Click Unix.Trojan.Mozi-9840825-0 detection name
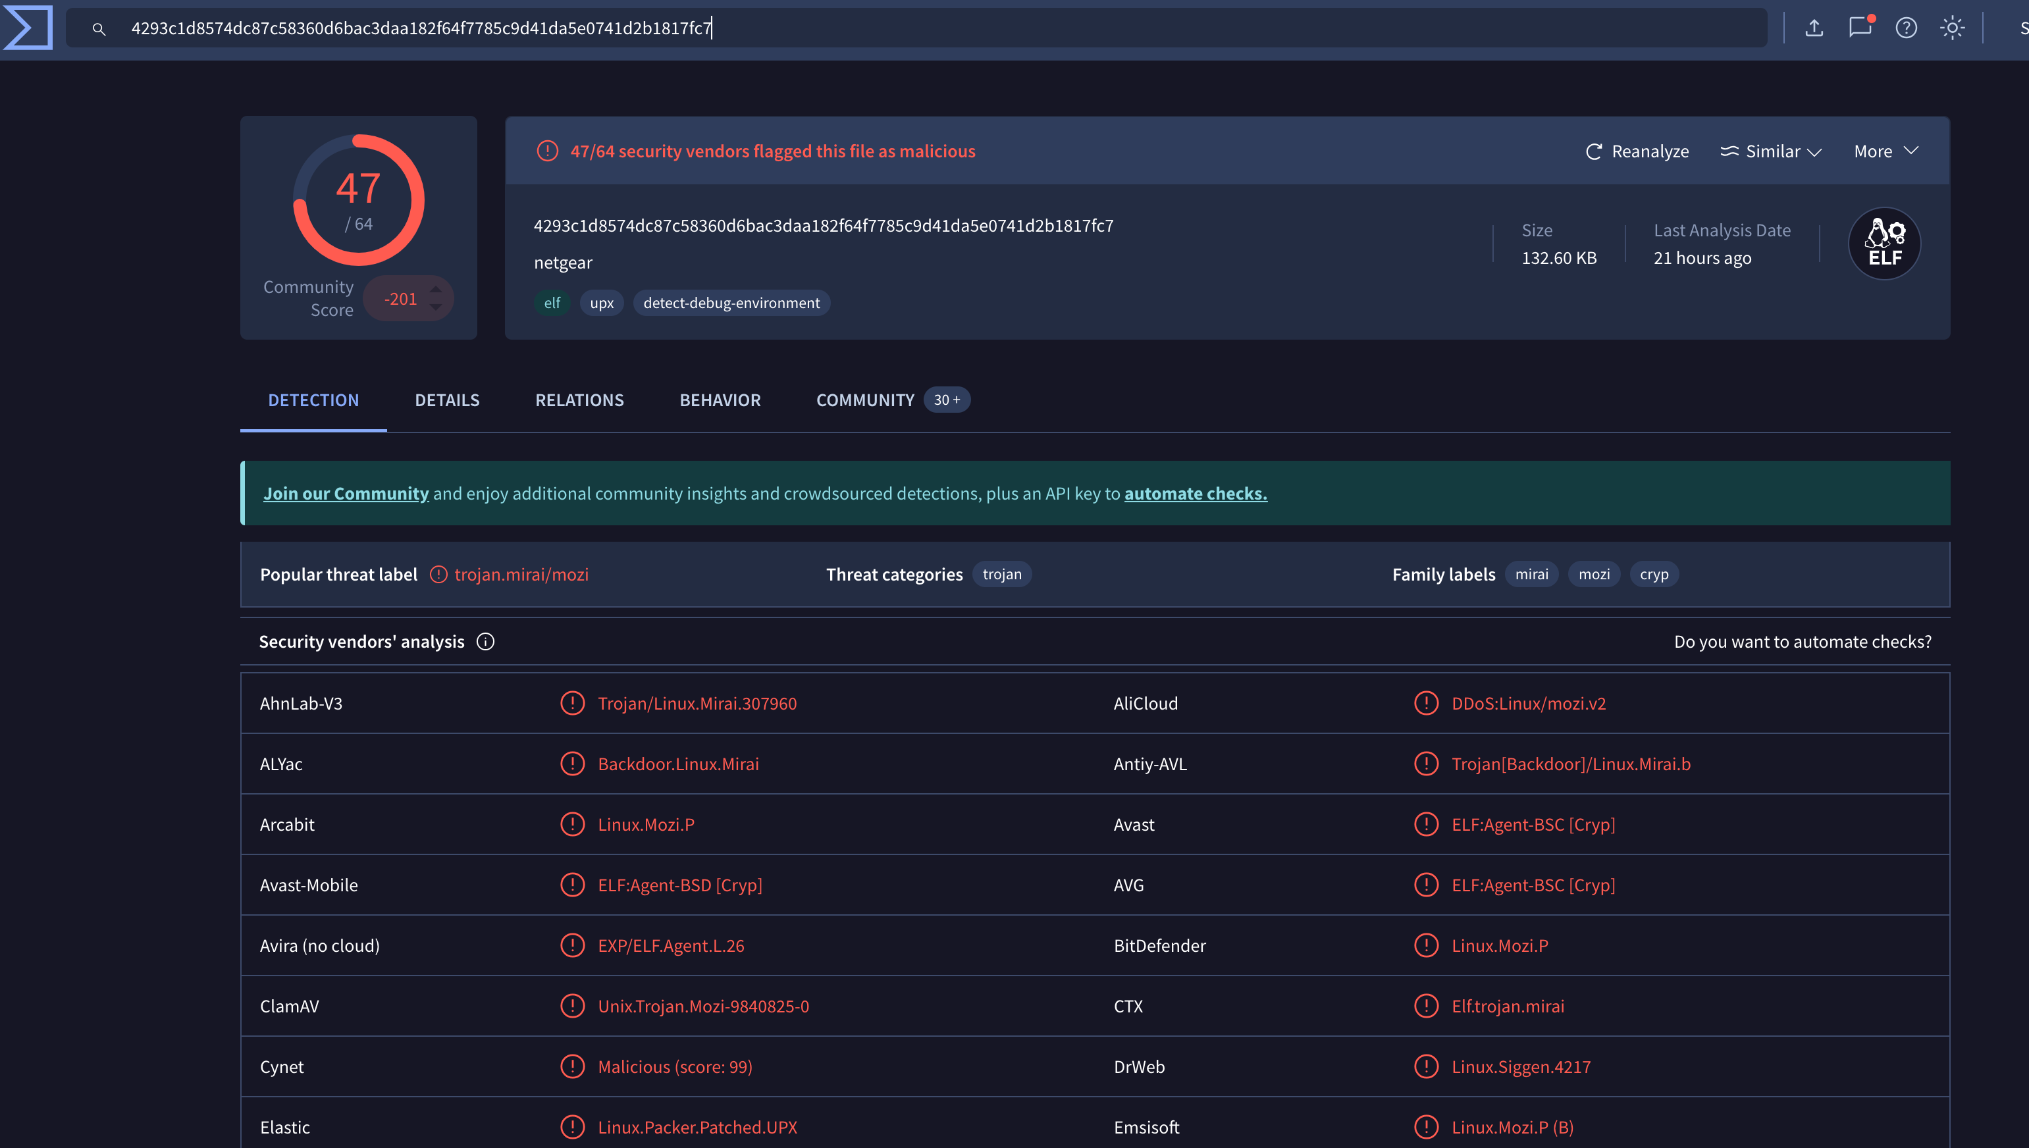This screenshot has width=2029, height=1148. 703,1006
